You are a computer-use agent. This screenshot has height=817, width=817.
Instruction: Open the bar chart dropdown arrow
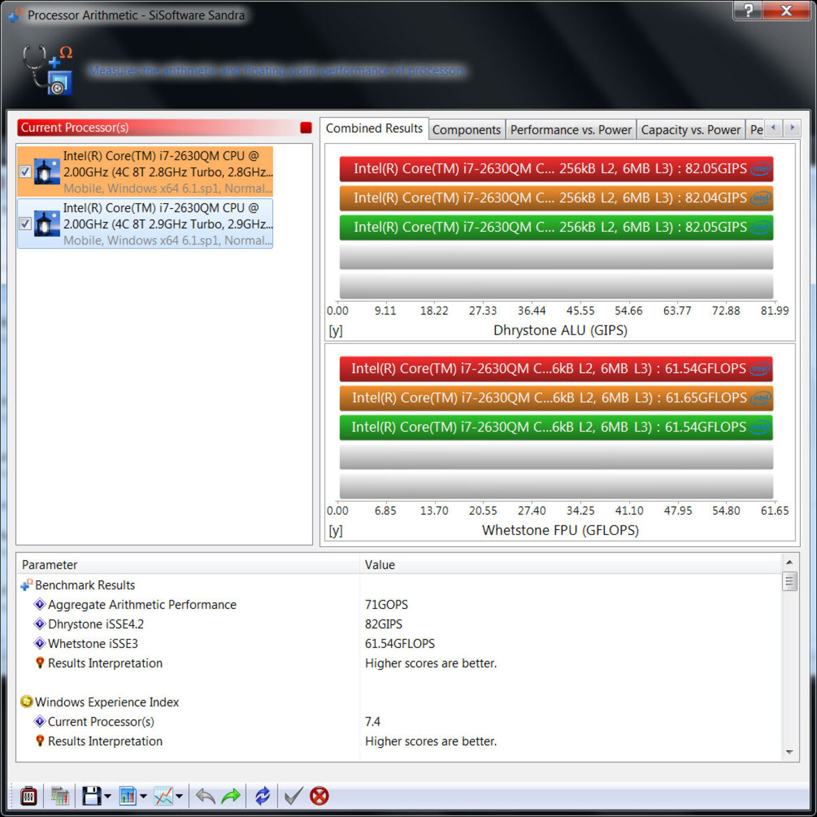coord(143,796)
